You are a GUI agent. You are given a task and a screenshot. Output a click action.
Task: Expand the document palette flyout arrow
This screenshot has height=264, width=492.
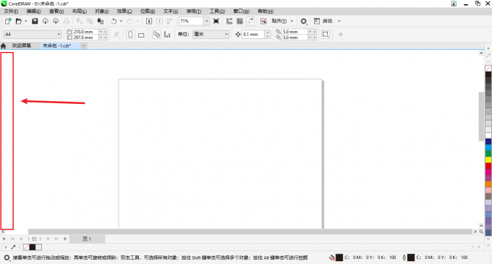(x=5, y=247)
